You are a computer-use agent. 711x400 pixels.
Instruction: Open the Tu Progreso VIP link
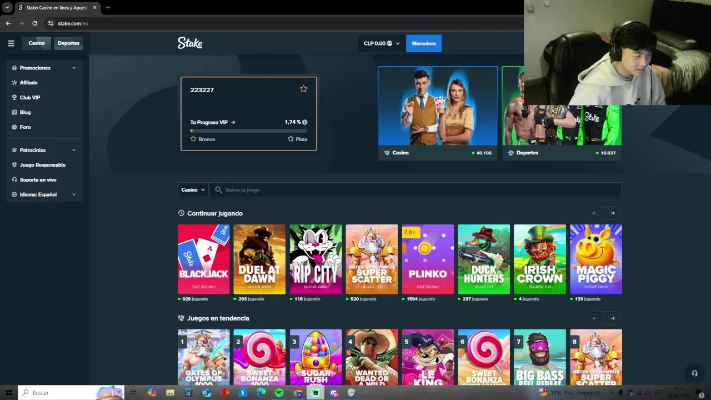[213, 122]
